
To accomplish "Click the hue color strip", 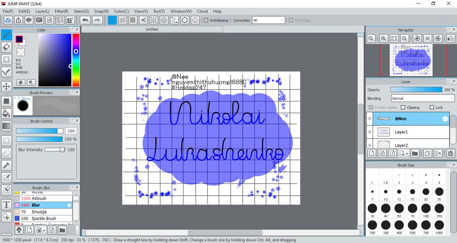I will coord(76,60).
